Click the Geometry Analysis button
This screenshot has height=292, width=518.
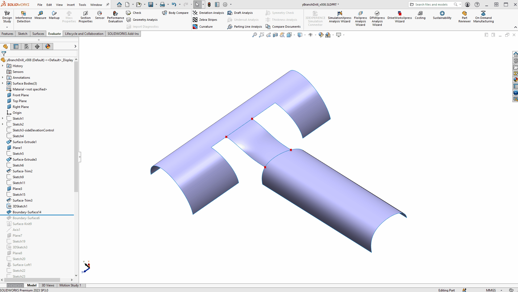click(x=142, y=20)
